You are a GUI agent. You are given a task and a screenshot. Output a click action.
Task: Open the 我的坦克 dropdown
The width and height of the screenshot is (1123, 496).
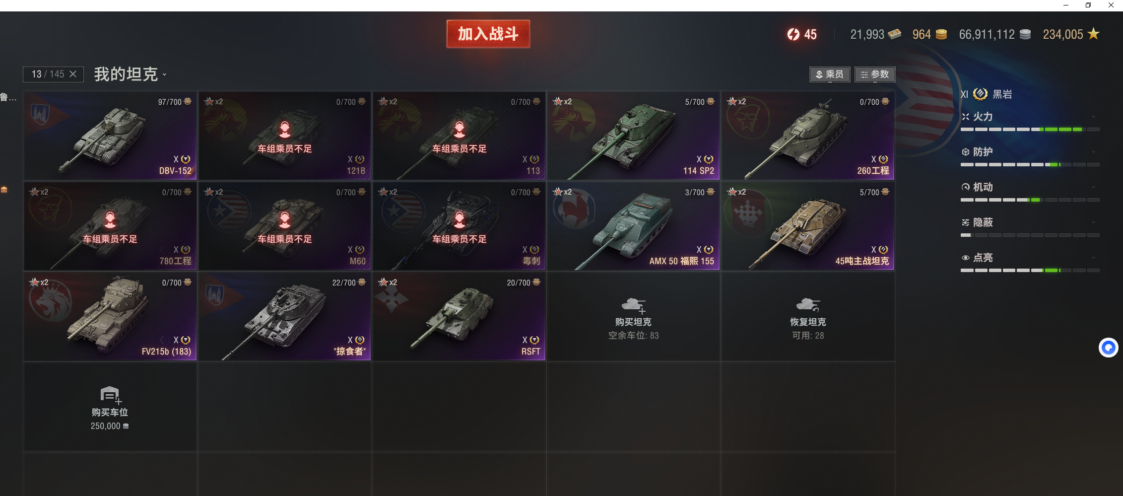(x=131, y=74)
